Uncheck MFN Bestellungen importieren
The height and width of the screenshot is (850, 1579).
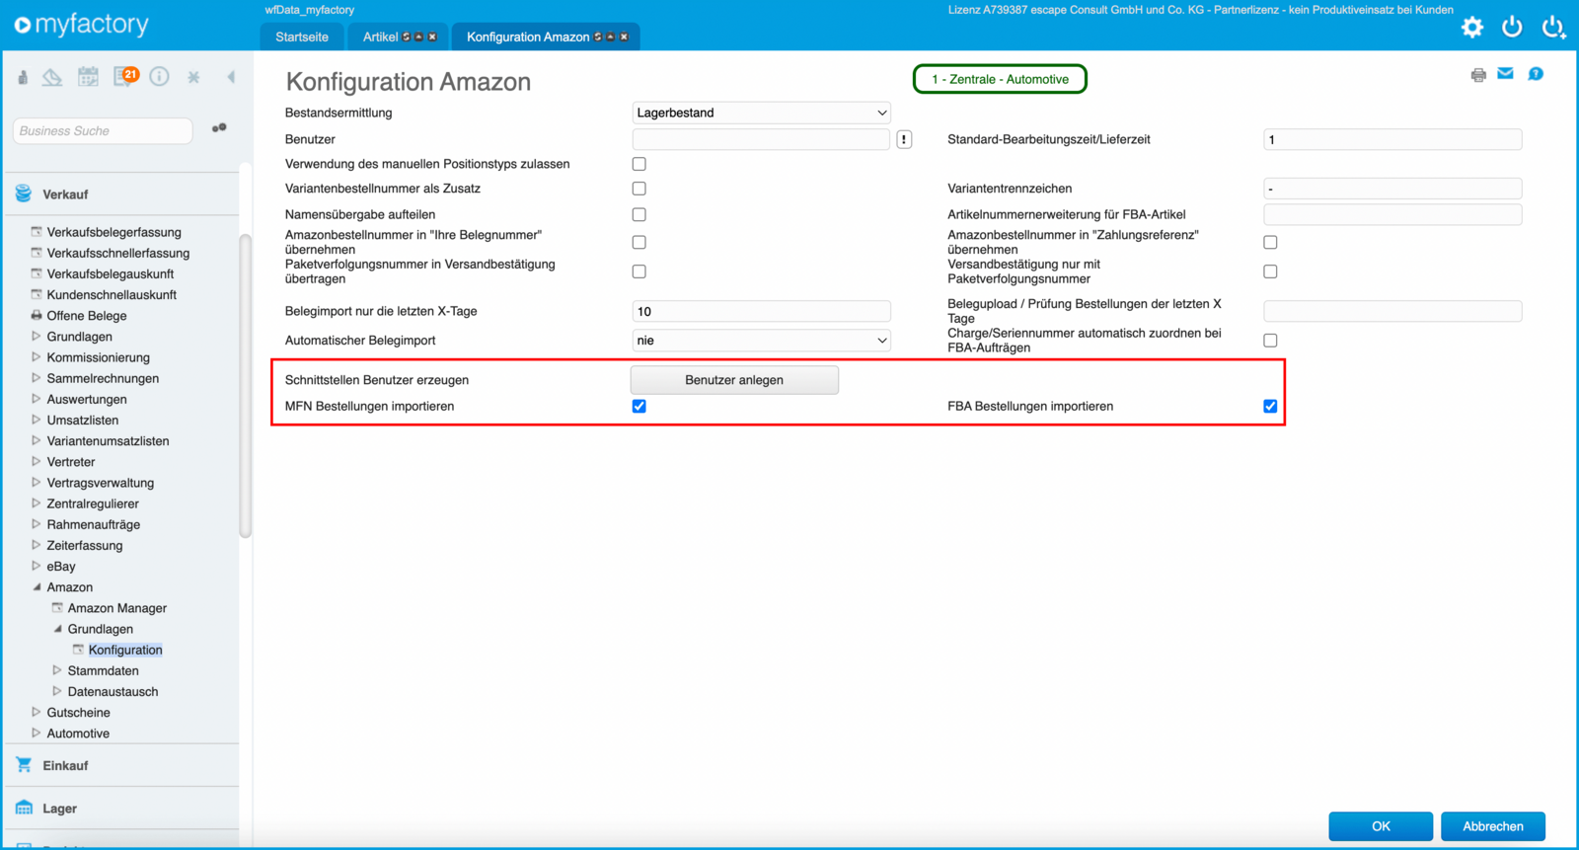[x=639, y=407]
